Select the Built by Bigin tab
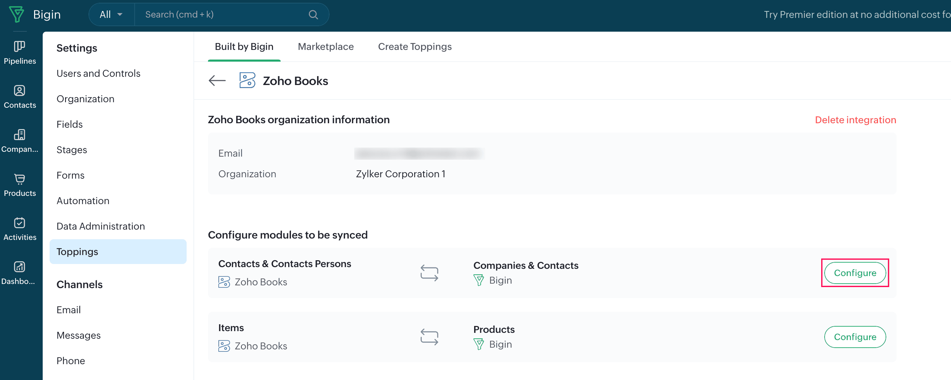The height and width of the screenshot is (380, 951). point(244,46)
